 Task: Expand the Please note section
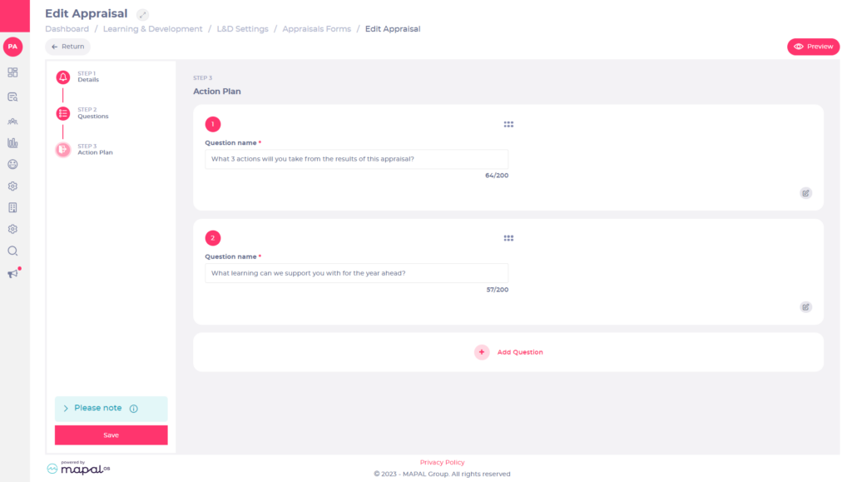pos(66,409)
